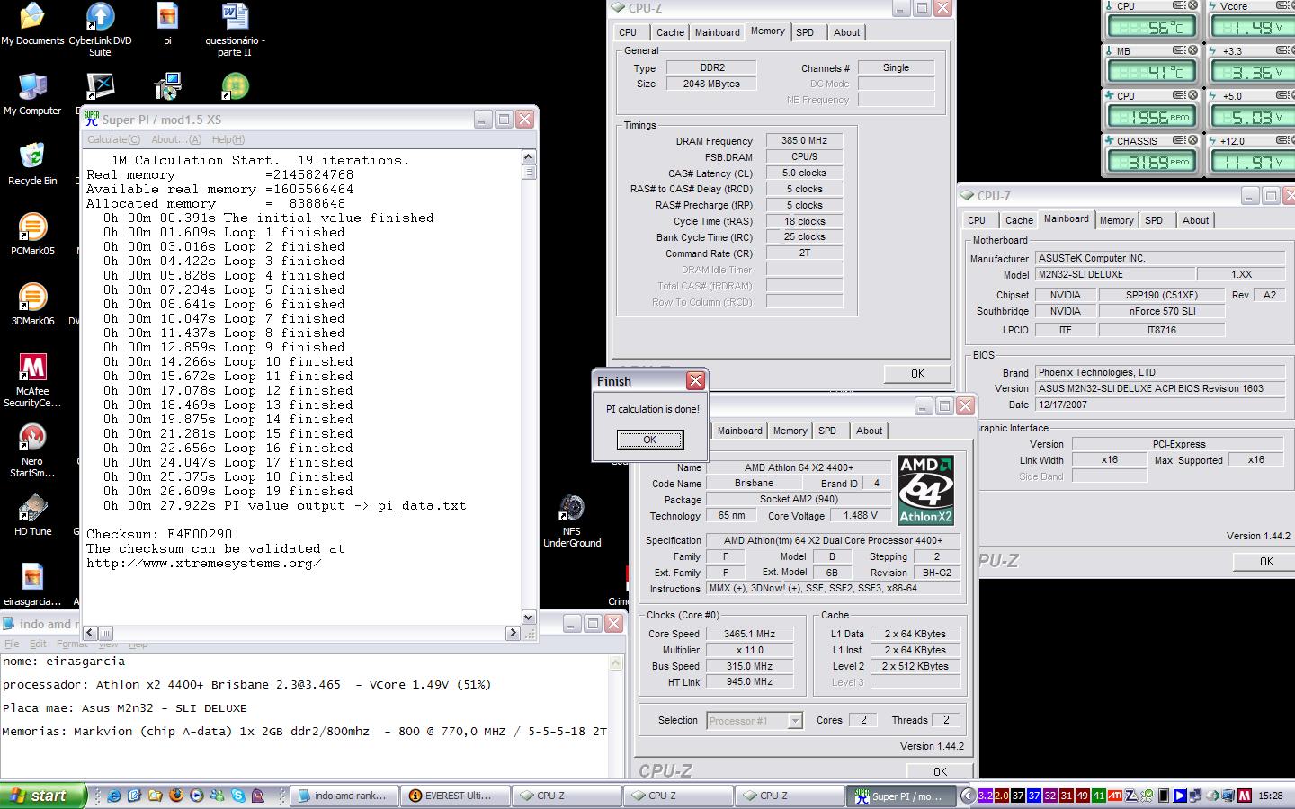This screenshot has width=1295, height=809.
Task: Launch CyberLink DVD Suite shortcut
Action: tap(100, 29)
